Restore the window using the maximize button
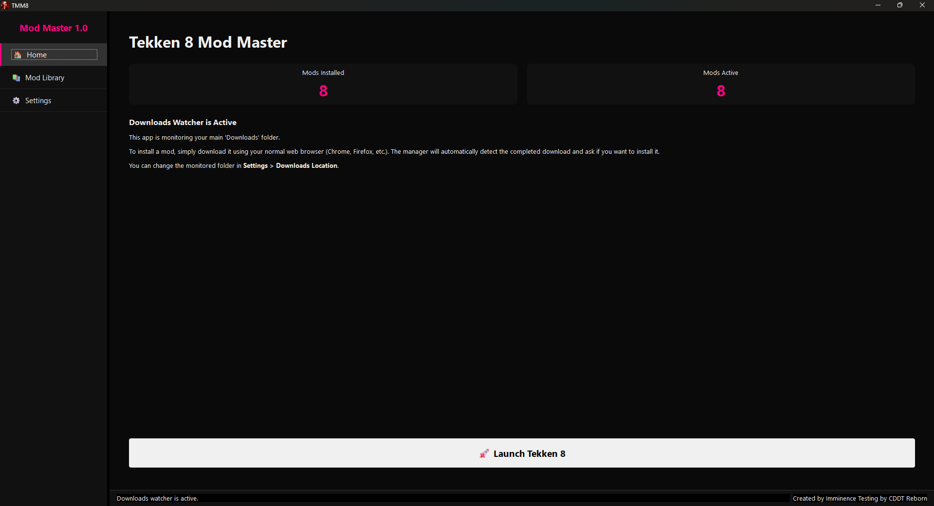The height and width of the screenshot is (506, 934). pyautogui.click(x=900, y=5)
